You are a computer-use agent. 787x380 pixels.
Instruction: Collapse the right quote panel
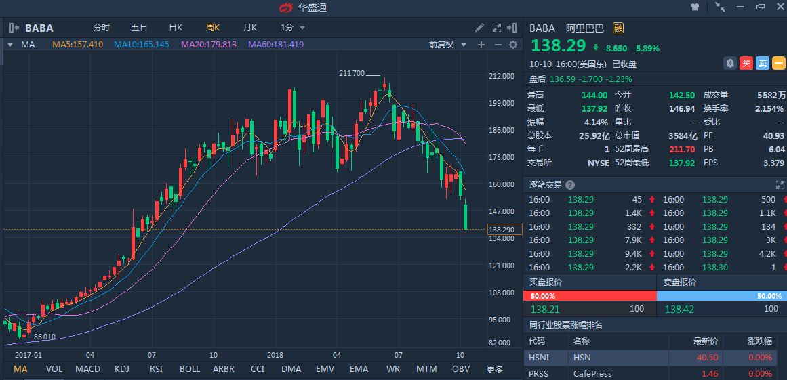tap(513, 28)
